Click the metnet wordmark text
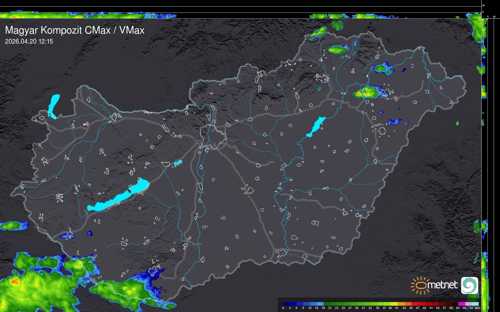Screen dimensions: 500x312 click(442, 285)
